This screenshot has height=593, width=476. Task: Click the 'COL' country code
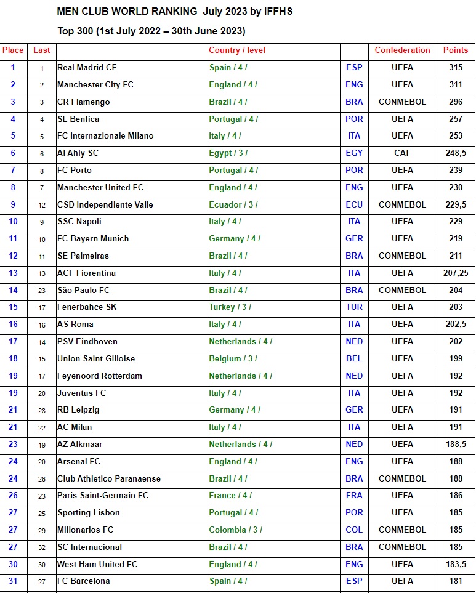(x=354, y=530)
